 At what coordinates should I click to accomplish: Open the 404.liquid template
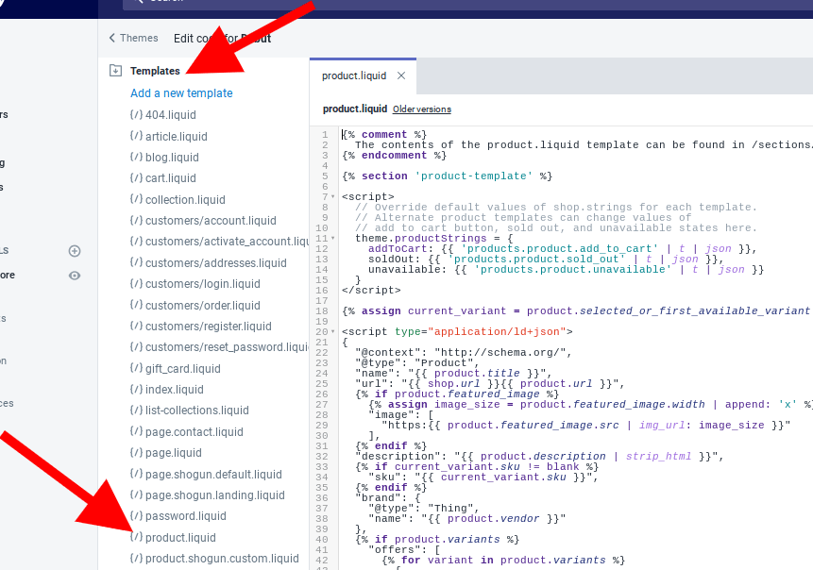click(162, 115)
